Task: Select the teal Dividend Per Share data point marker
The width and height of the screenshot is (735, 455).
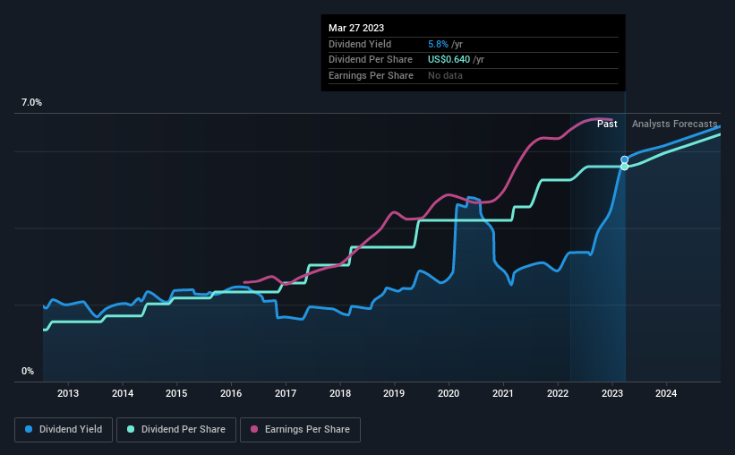Action: point(624,167)
